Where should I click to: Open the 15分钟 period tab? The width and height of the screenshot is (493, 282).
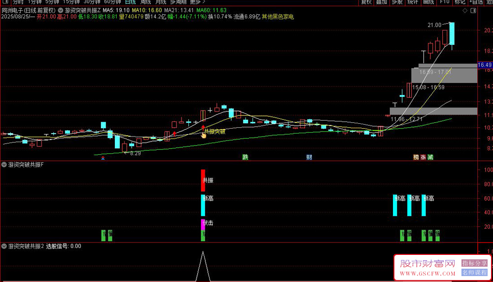(x=71, y=2)
